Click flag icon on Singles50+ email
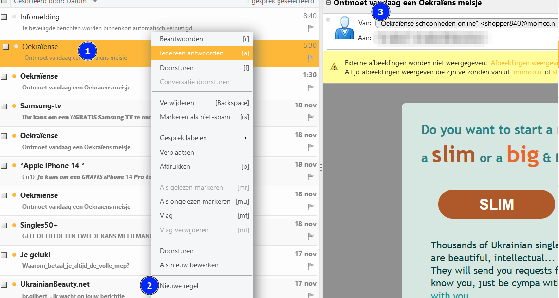 (x=311, y=236)
